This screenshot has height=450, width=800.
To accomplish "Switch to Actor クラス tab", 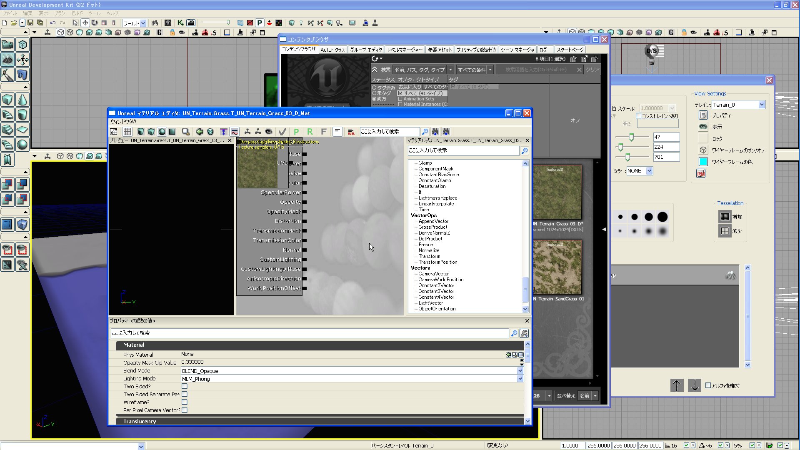I will [332, 50].
